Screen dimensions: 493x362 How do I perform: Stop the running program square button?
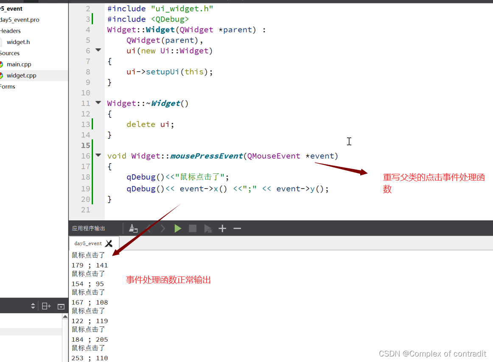point(193,228)
